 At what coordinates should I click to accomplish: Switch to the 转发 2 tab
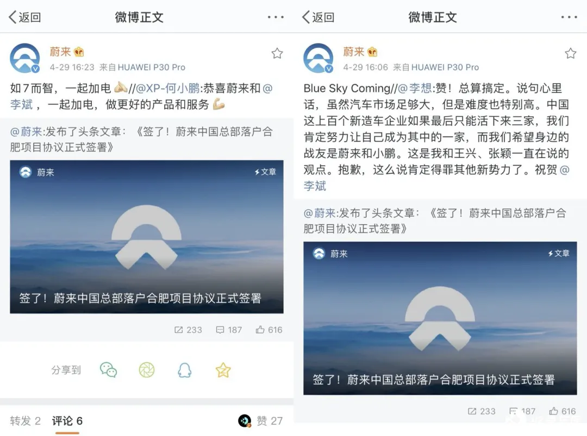(25, 421)
